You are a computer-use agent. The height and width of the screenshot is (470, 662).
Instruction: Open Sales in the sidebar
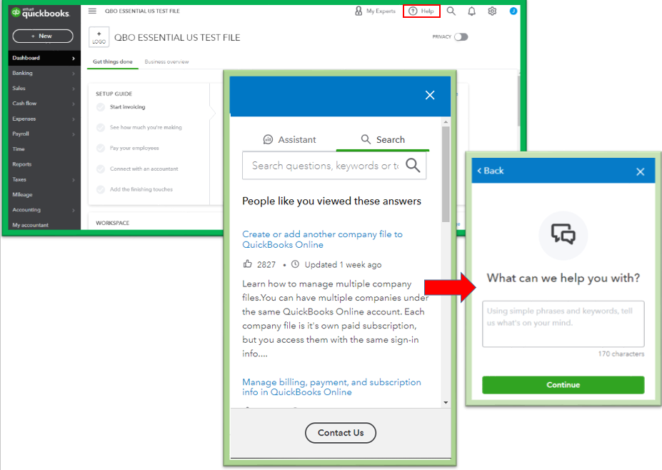click(19, 89)
